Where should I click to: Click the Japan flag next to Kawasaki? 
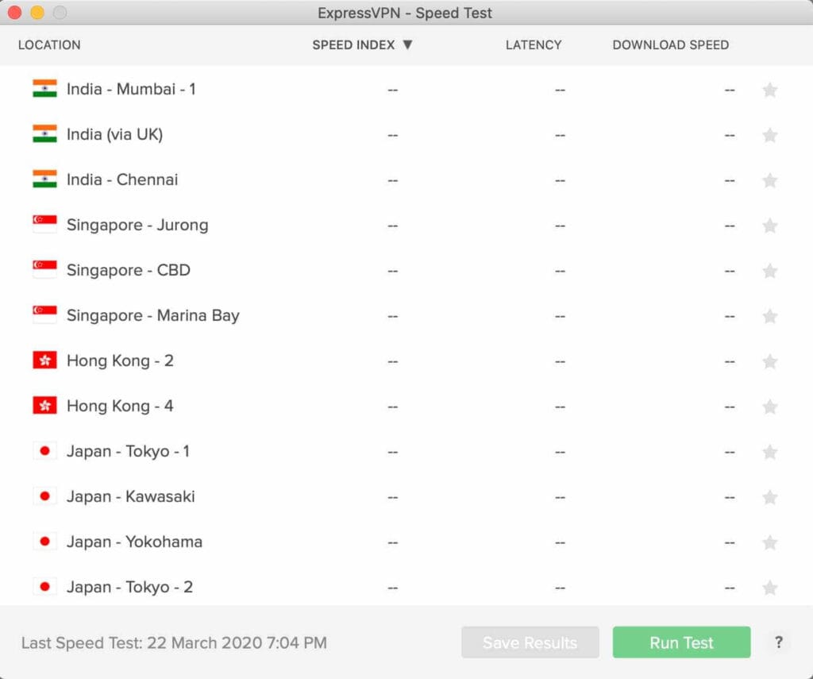pyautogui.click(x=45, y=496)
